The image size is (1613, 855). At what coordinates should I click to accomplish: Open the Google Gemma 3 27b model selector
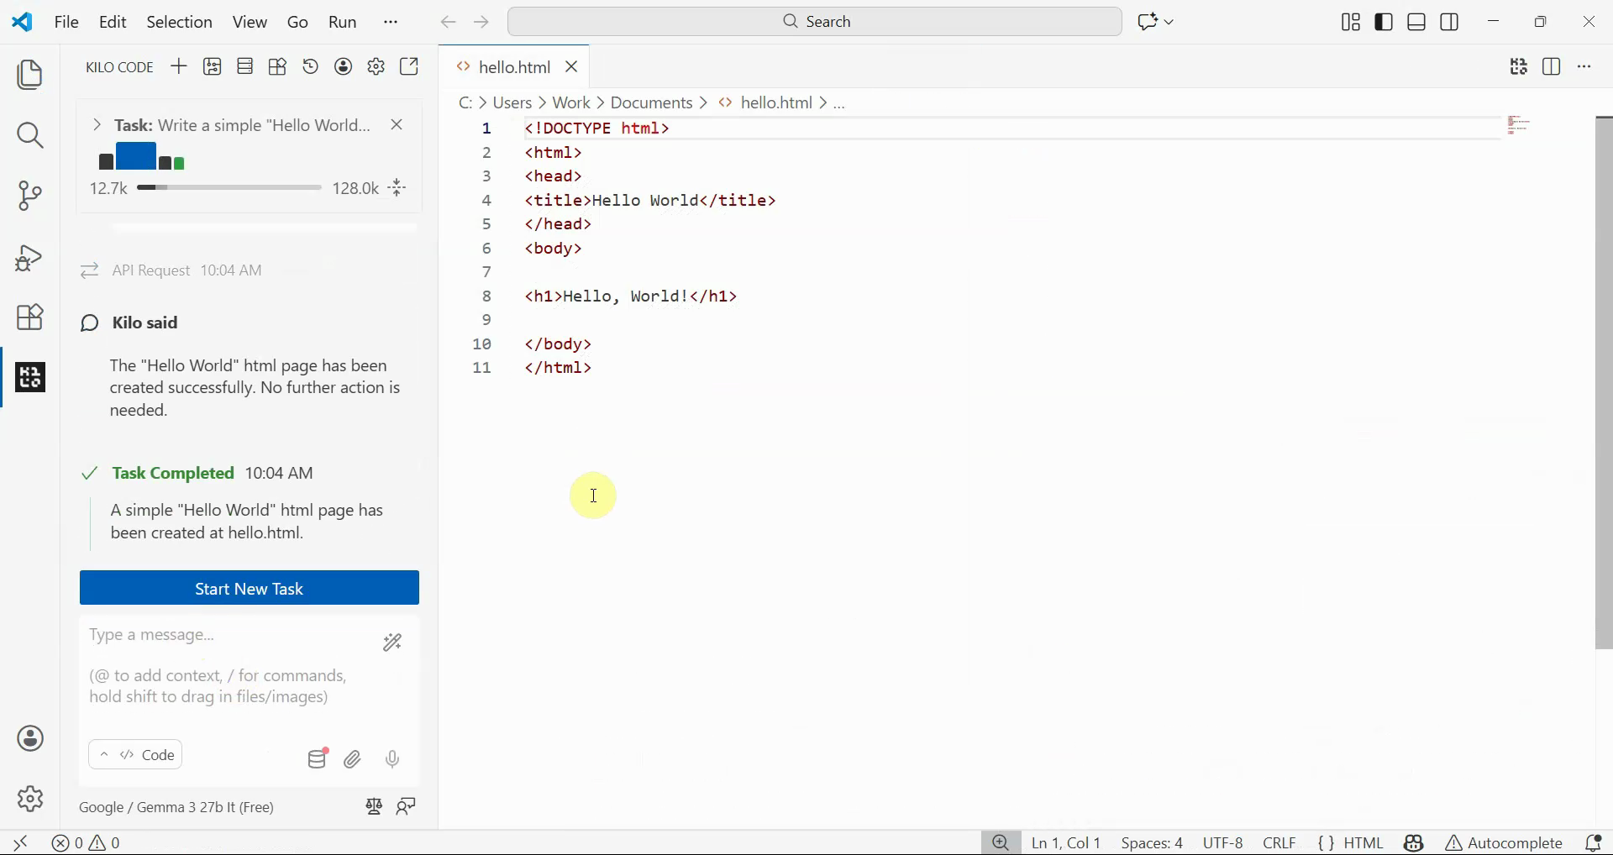coord(176,808)
